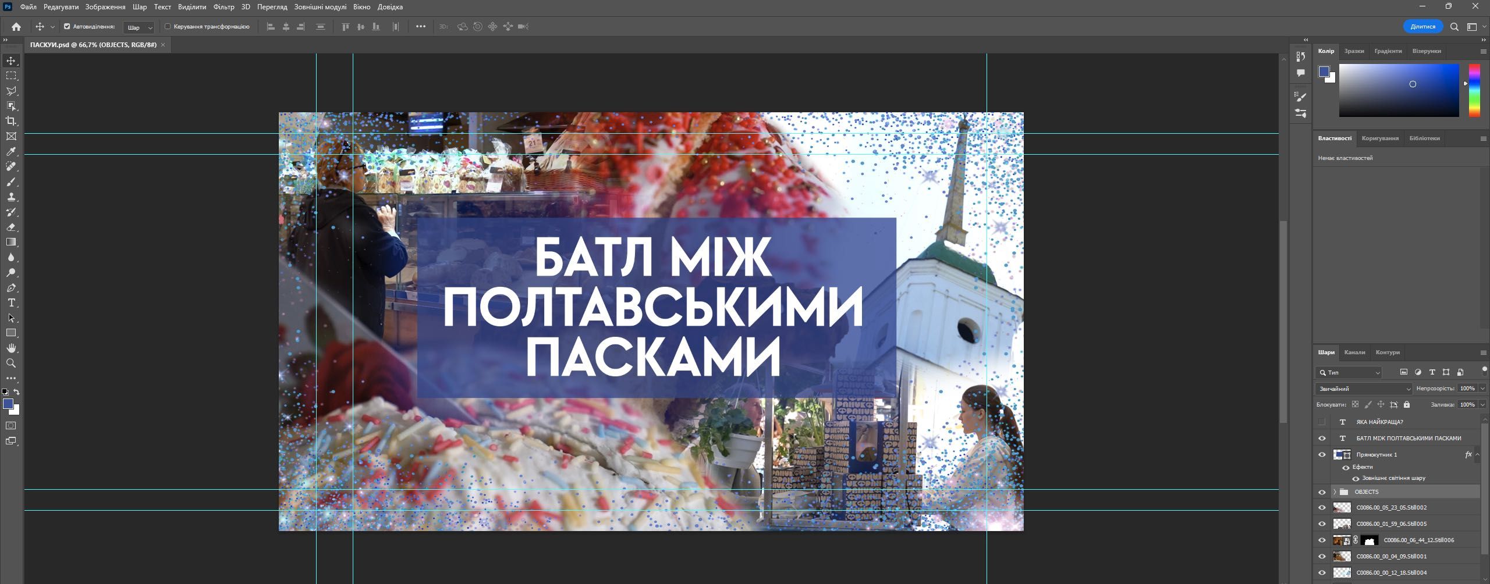
Task: Hide the БАТЛ МІЖ ПОЛТАВСЬКИМИ ПАСКАМИ layer
Action: point(1322,438)
